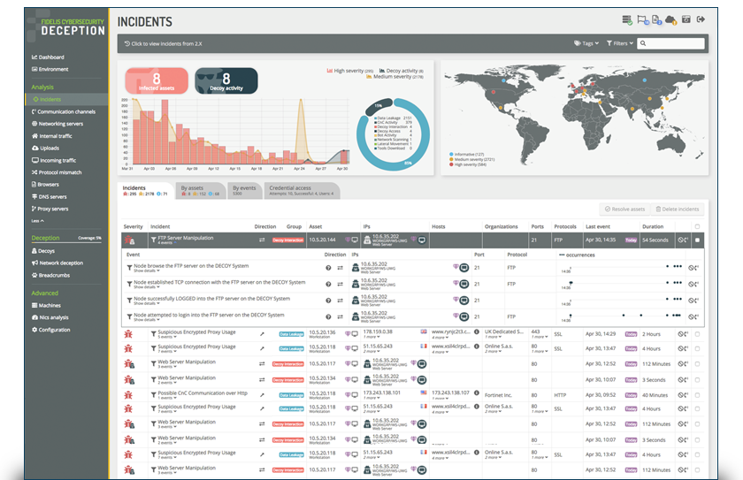Expand '1 more' under UK Dedicated S... organization
The height and width of the screenshot is (480, 743).
[x=494, y=337]
